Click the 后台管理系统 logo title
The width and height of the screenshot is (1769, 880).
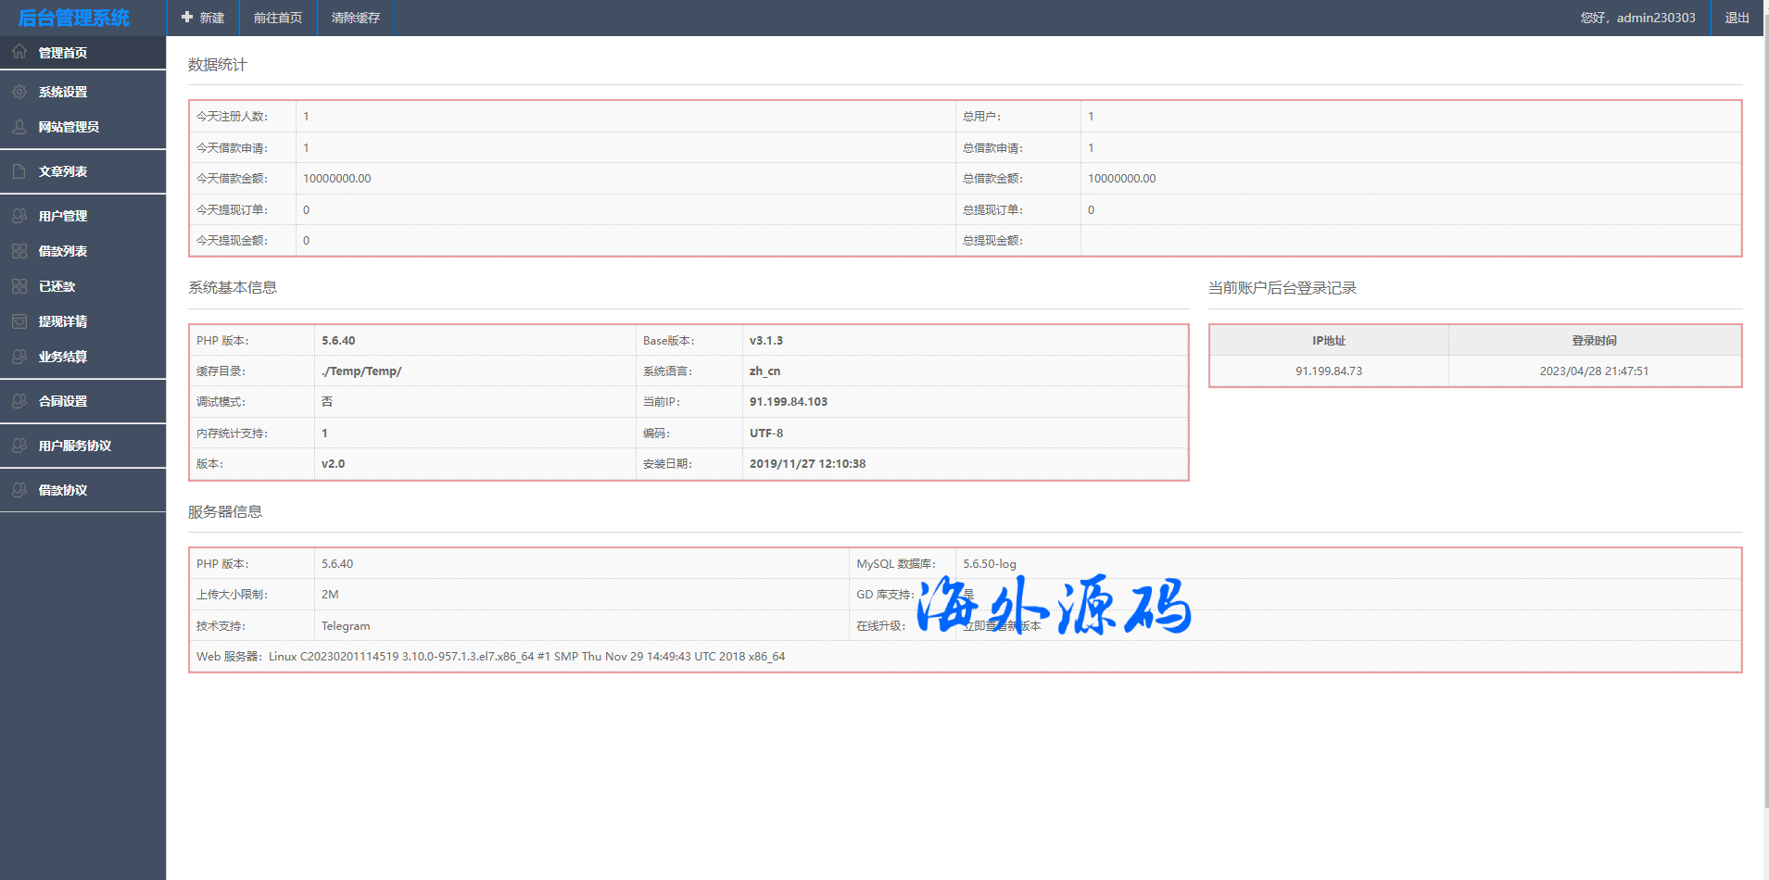tap(74, 18)
